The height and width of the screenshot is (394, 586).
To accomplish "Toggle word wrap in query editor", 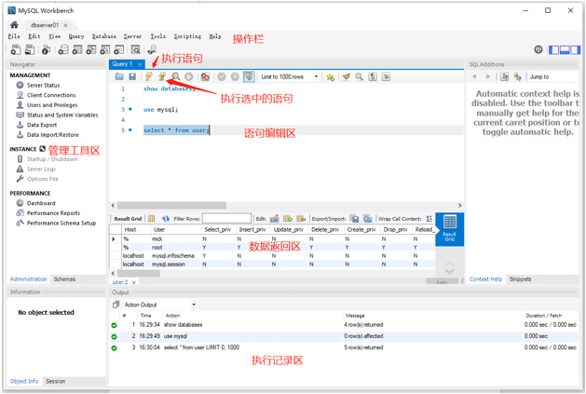I will [x=386, y=76].
